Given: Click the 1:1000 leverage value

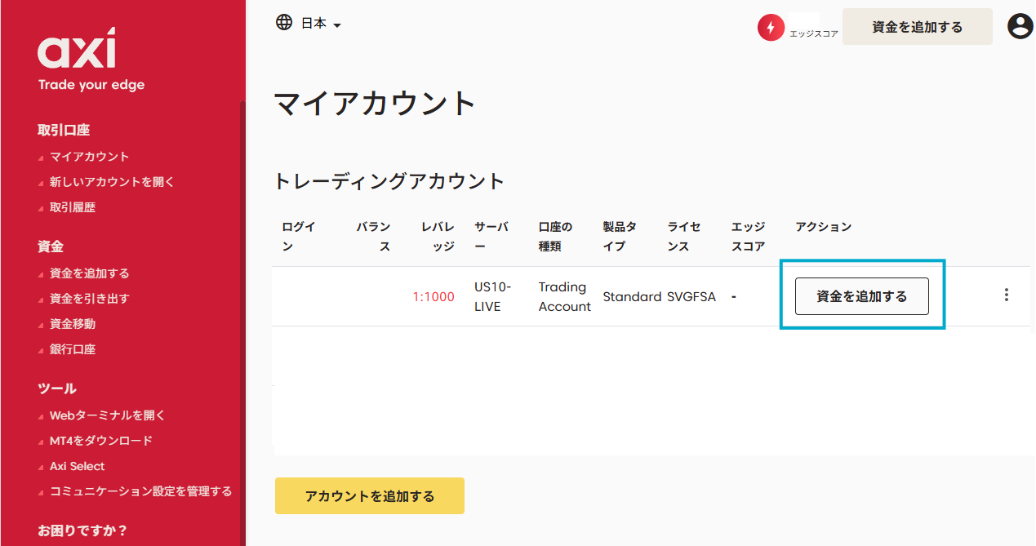Looking at the screenshot, I should pos(434,297).
